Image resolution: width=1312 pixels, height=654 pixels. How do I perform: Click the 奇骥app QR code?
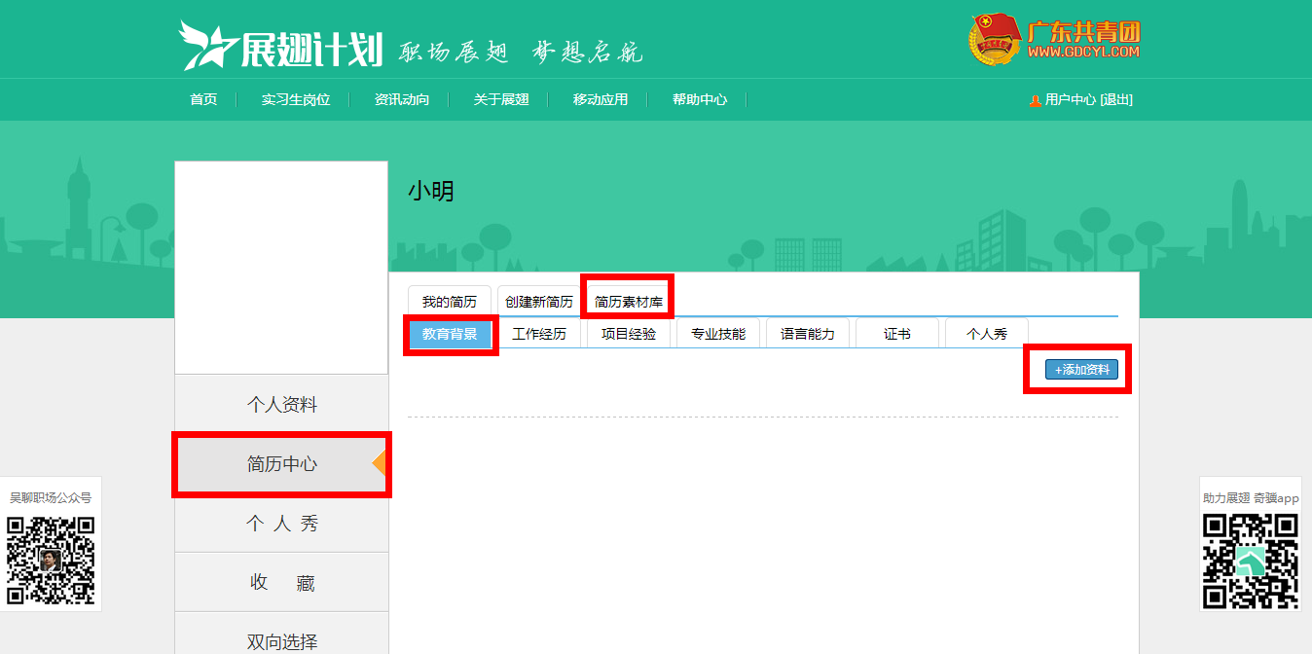(x=1250, y=561)
